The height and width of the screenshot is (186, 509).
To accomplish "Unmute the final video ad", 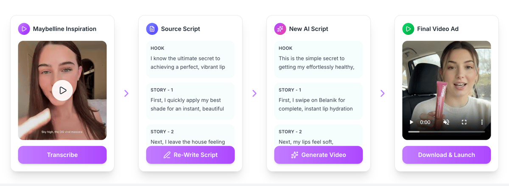I will (446, 122).
